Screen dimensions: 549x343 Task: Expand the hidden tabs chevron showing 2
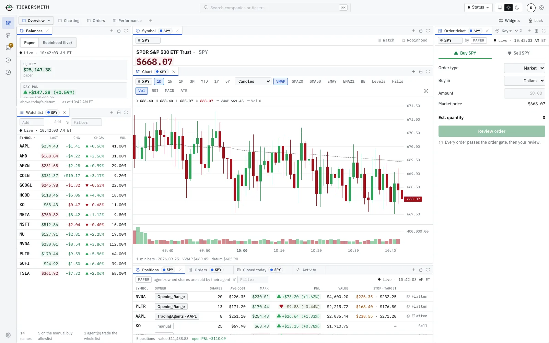(518, 31)
